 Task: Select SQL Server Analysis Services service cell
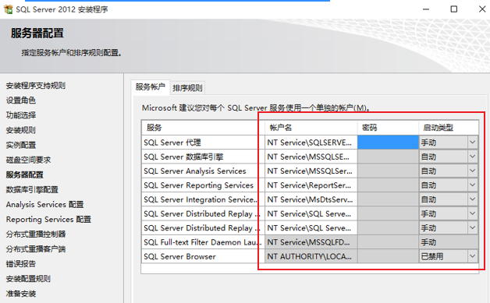[203, 171]
